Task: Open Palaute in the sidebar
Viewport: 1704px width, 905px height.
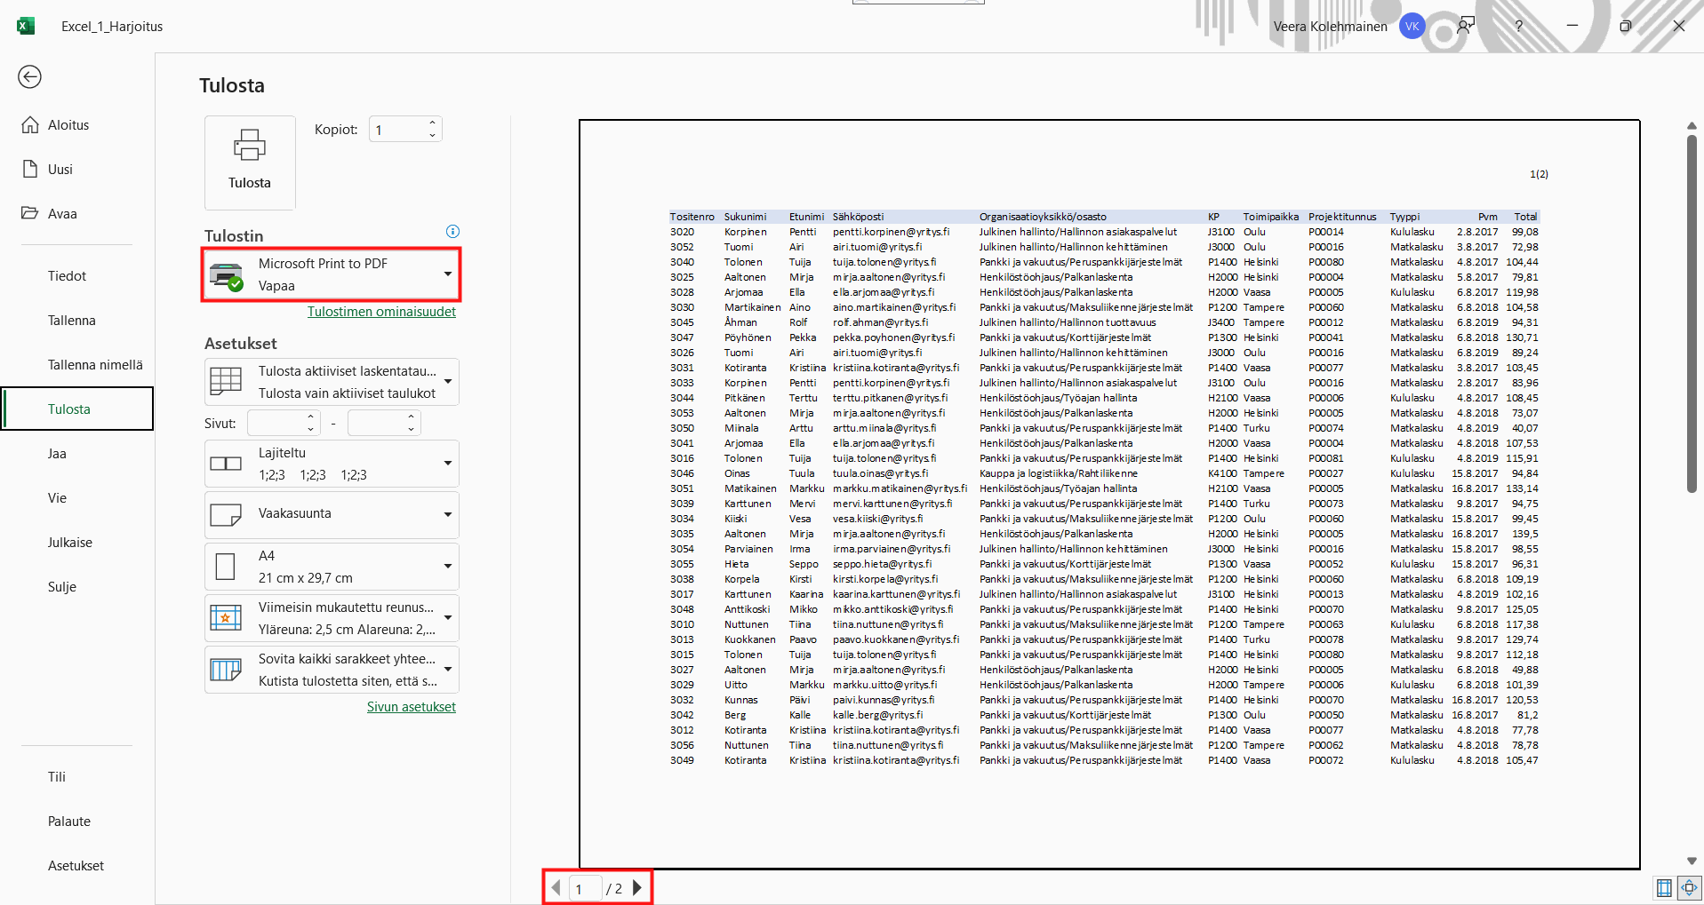Action: tap(69, 822)
